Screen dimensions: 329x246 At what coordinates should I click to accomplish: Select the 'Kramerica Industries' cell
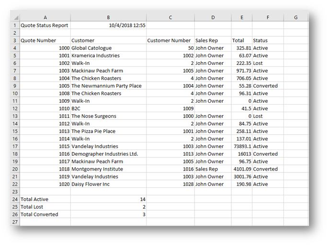(108, 55)
